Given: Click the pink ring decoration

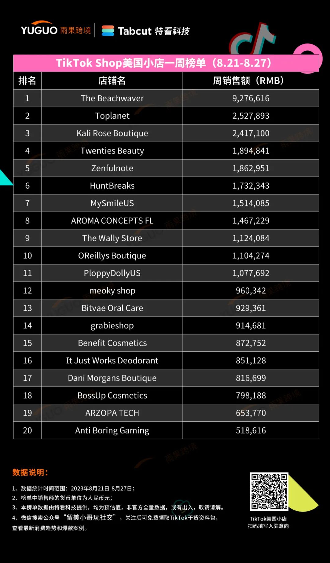Looking at the screenshot, I should tap(308, 58).
